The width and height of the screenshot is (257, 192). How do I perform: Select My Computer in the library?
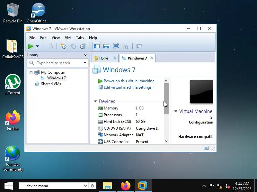coord(53,72)
